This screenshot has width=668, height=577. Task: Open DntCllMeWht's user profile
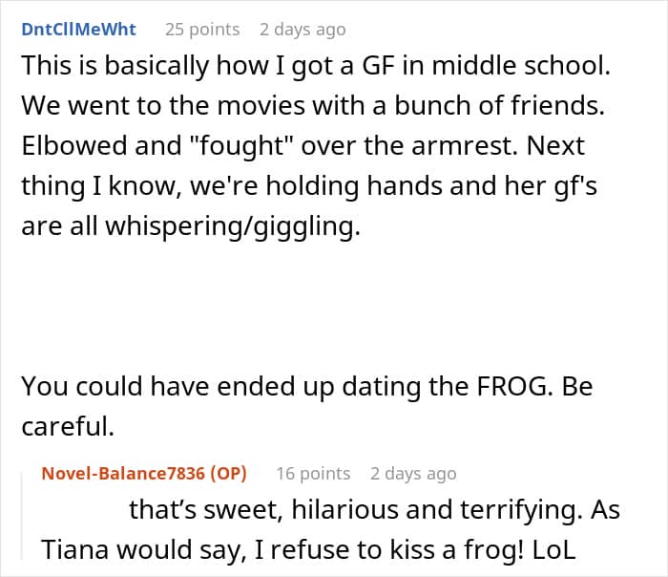78,29
